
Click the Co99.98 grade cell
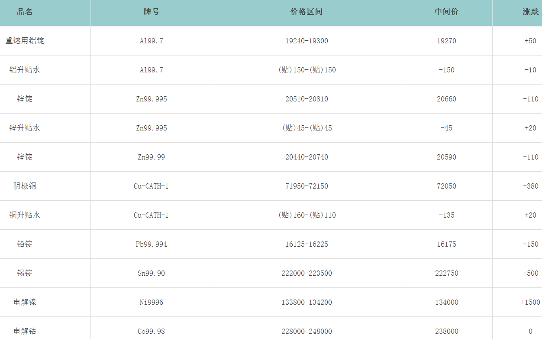(151, 331)
